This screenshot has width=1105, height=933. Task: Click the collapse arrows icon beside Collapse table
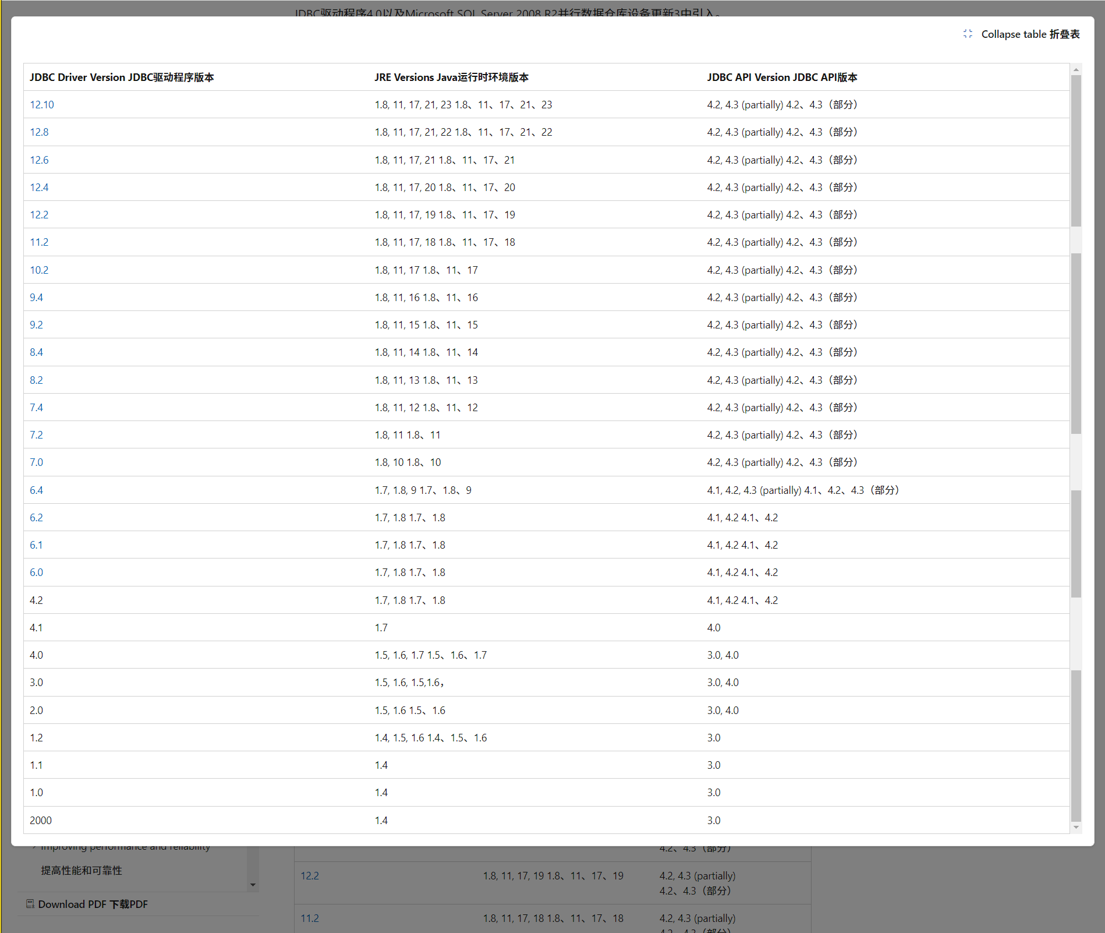pos(968,34)
